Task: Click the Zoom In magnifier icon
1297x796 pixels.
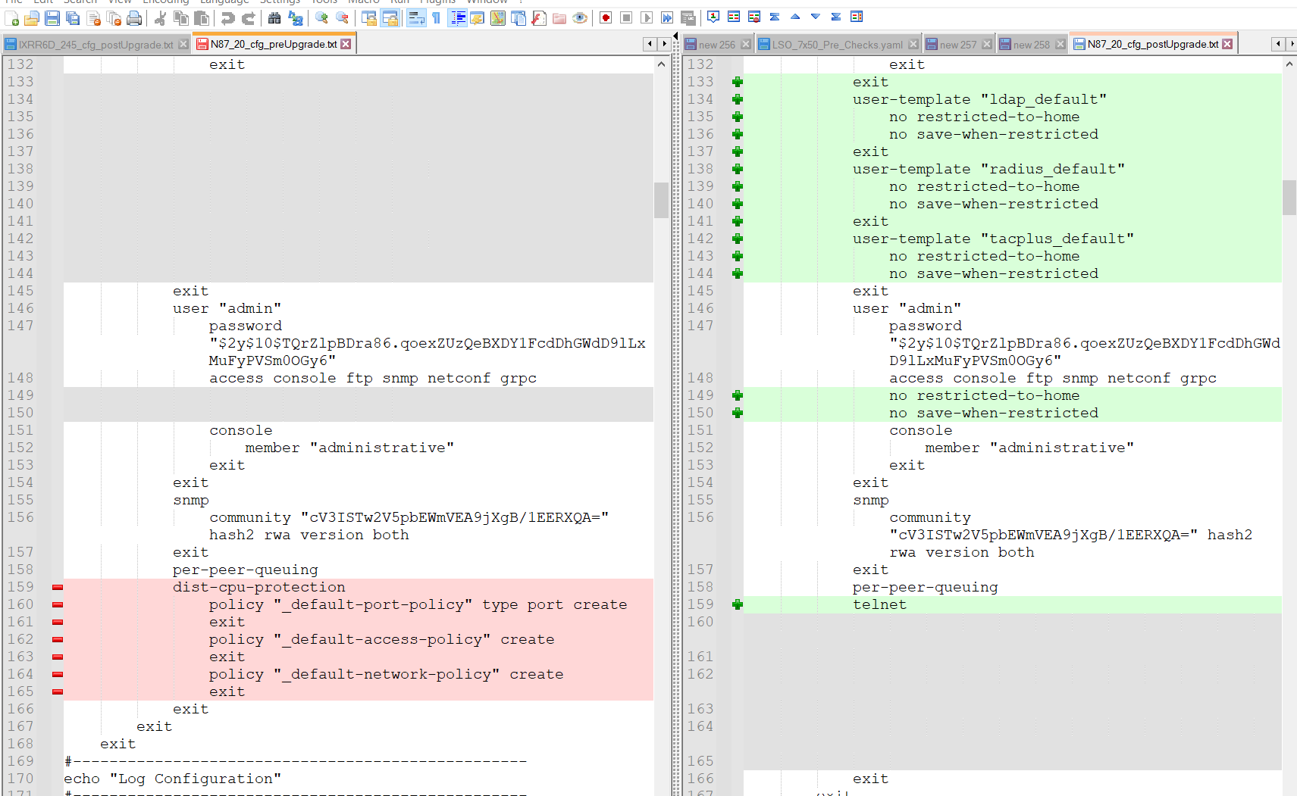Action: tap(322, 18)
